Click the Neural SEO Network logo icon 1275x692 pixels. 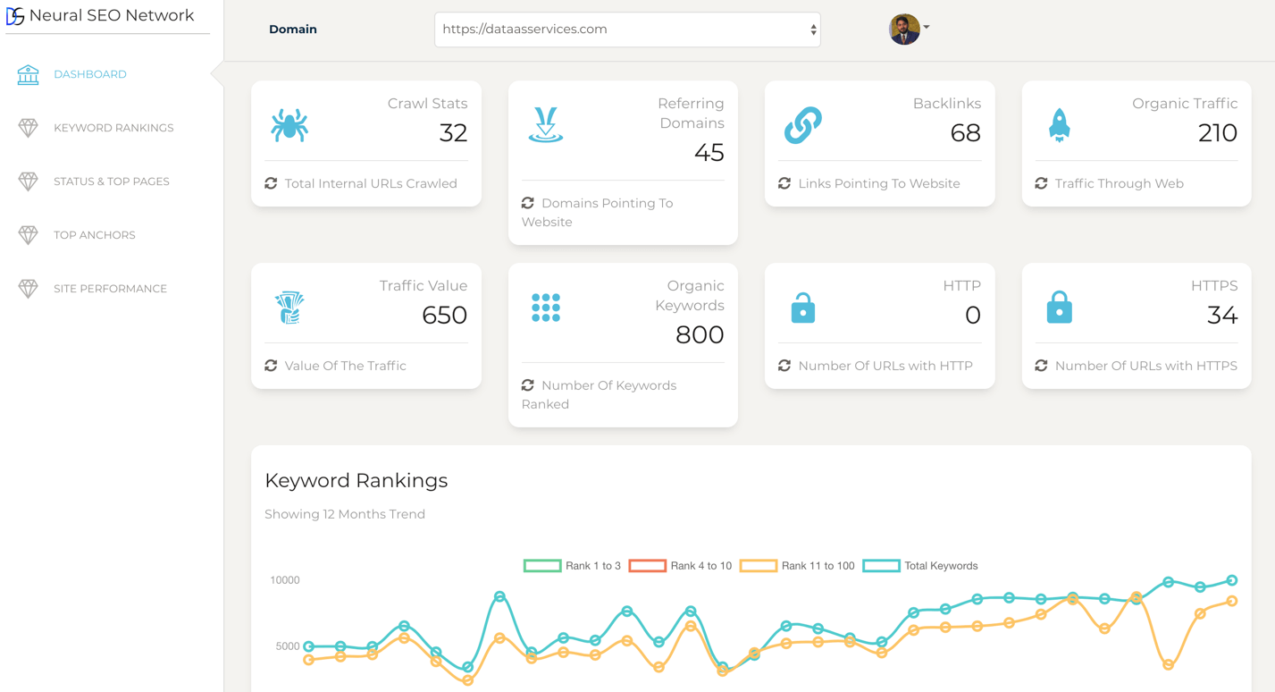click(15, 15)
